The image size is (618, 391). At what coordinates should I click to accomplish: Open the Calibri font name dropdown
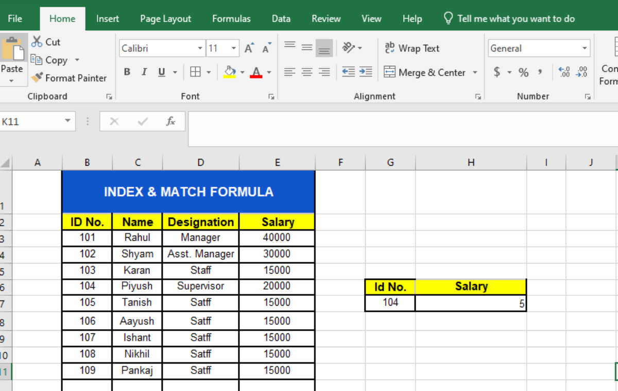click(200, 48)
